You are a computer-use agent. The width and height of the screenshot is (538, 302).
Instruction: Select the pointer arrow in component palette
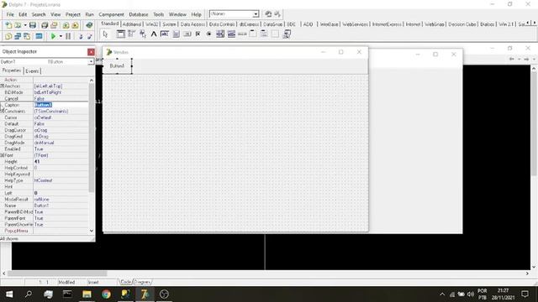pos(105,34)
